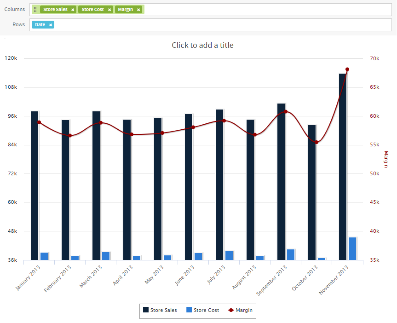Remove Date from Rows via its x
Image resolution: width=397 pixels, height=323 pixels.
(x=51, y=25)
